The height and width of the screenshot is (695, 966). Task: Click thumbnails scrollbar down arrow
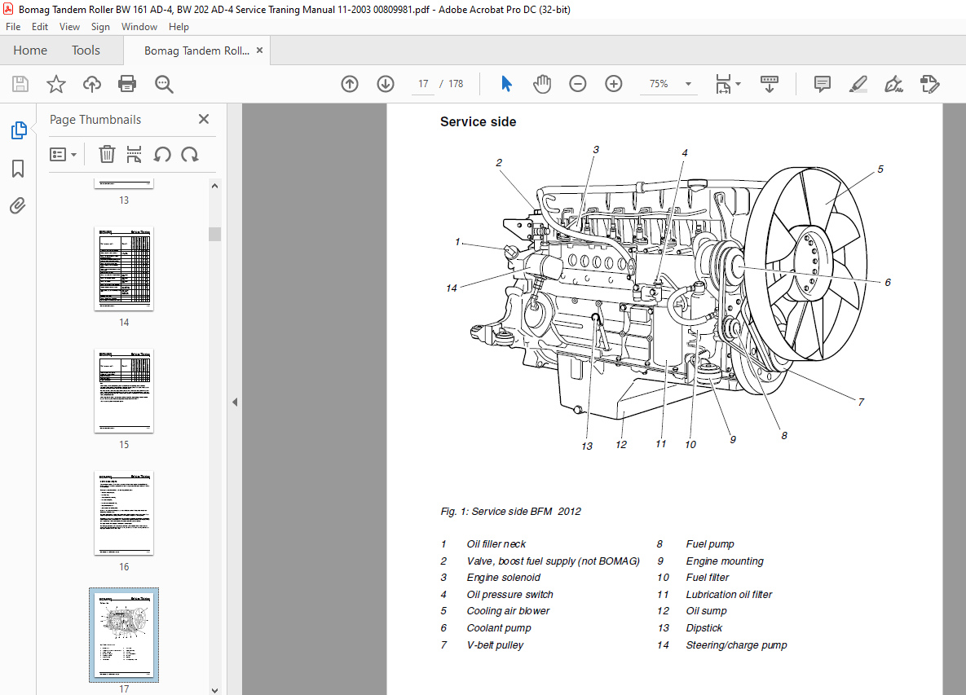tap(214, 690)
